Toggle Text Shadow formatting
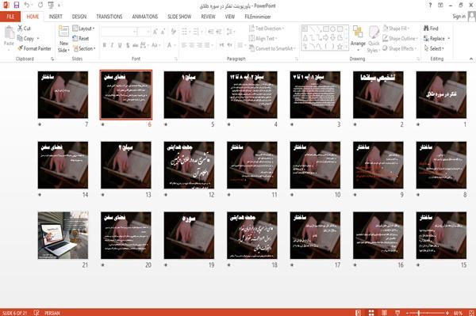Screen dimensions: 476x316 point(128,45)
